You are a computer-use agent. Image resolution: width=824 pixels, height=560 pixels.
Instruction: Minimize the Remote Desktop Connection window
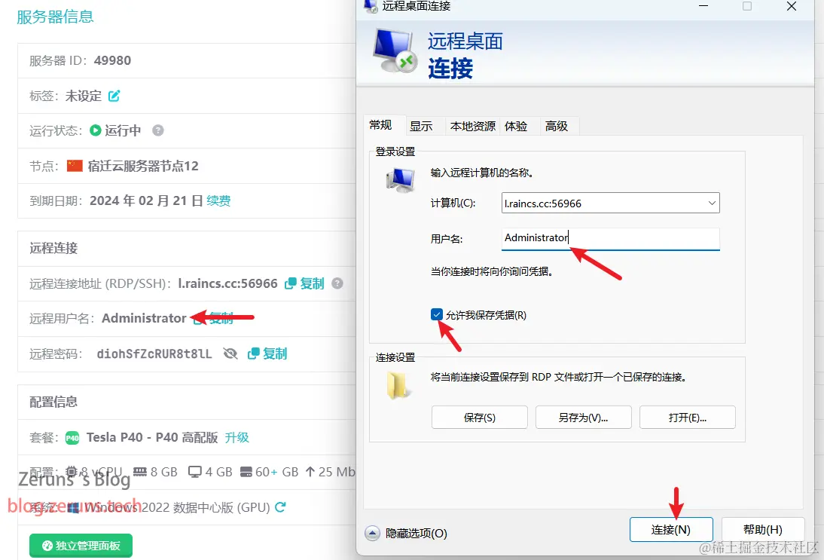tap(703, 6)
